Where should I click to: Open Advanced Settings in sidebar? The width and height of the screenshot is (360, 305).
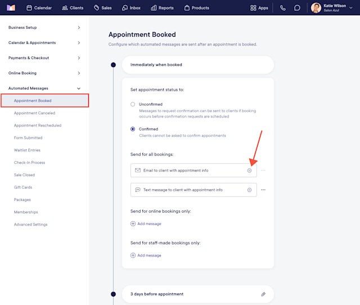pyautogui.click(x=30, y=225)
